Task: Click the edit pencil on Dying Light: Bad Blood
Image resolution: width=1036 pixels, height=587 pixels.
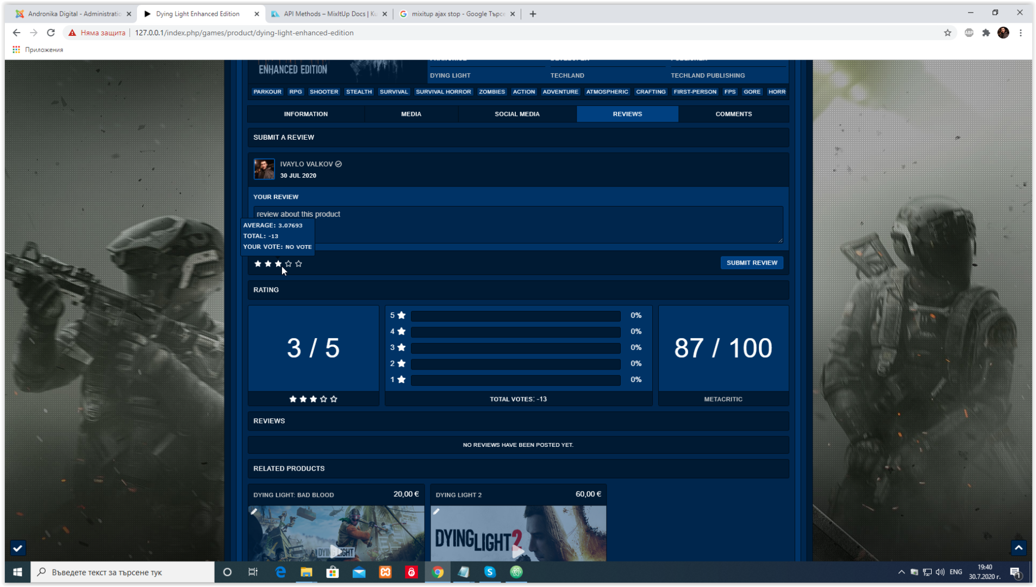Action: (254, 511)
